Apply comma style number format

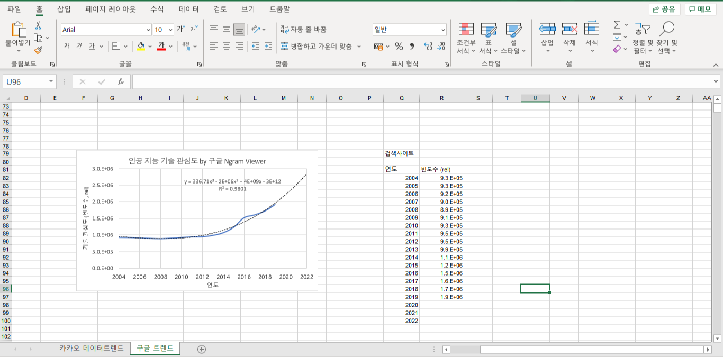[x=412, y=47]
